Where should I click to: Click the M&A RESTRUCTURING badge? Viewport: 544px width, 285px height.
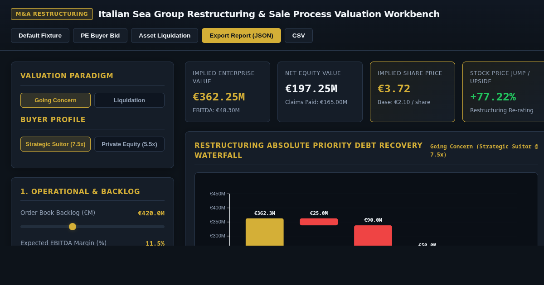[x=52, y=14]
